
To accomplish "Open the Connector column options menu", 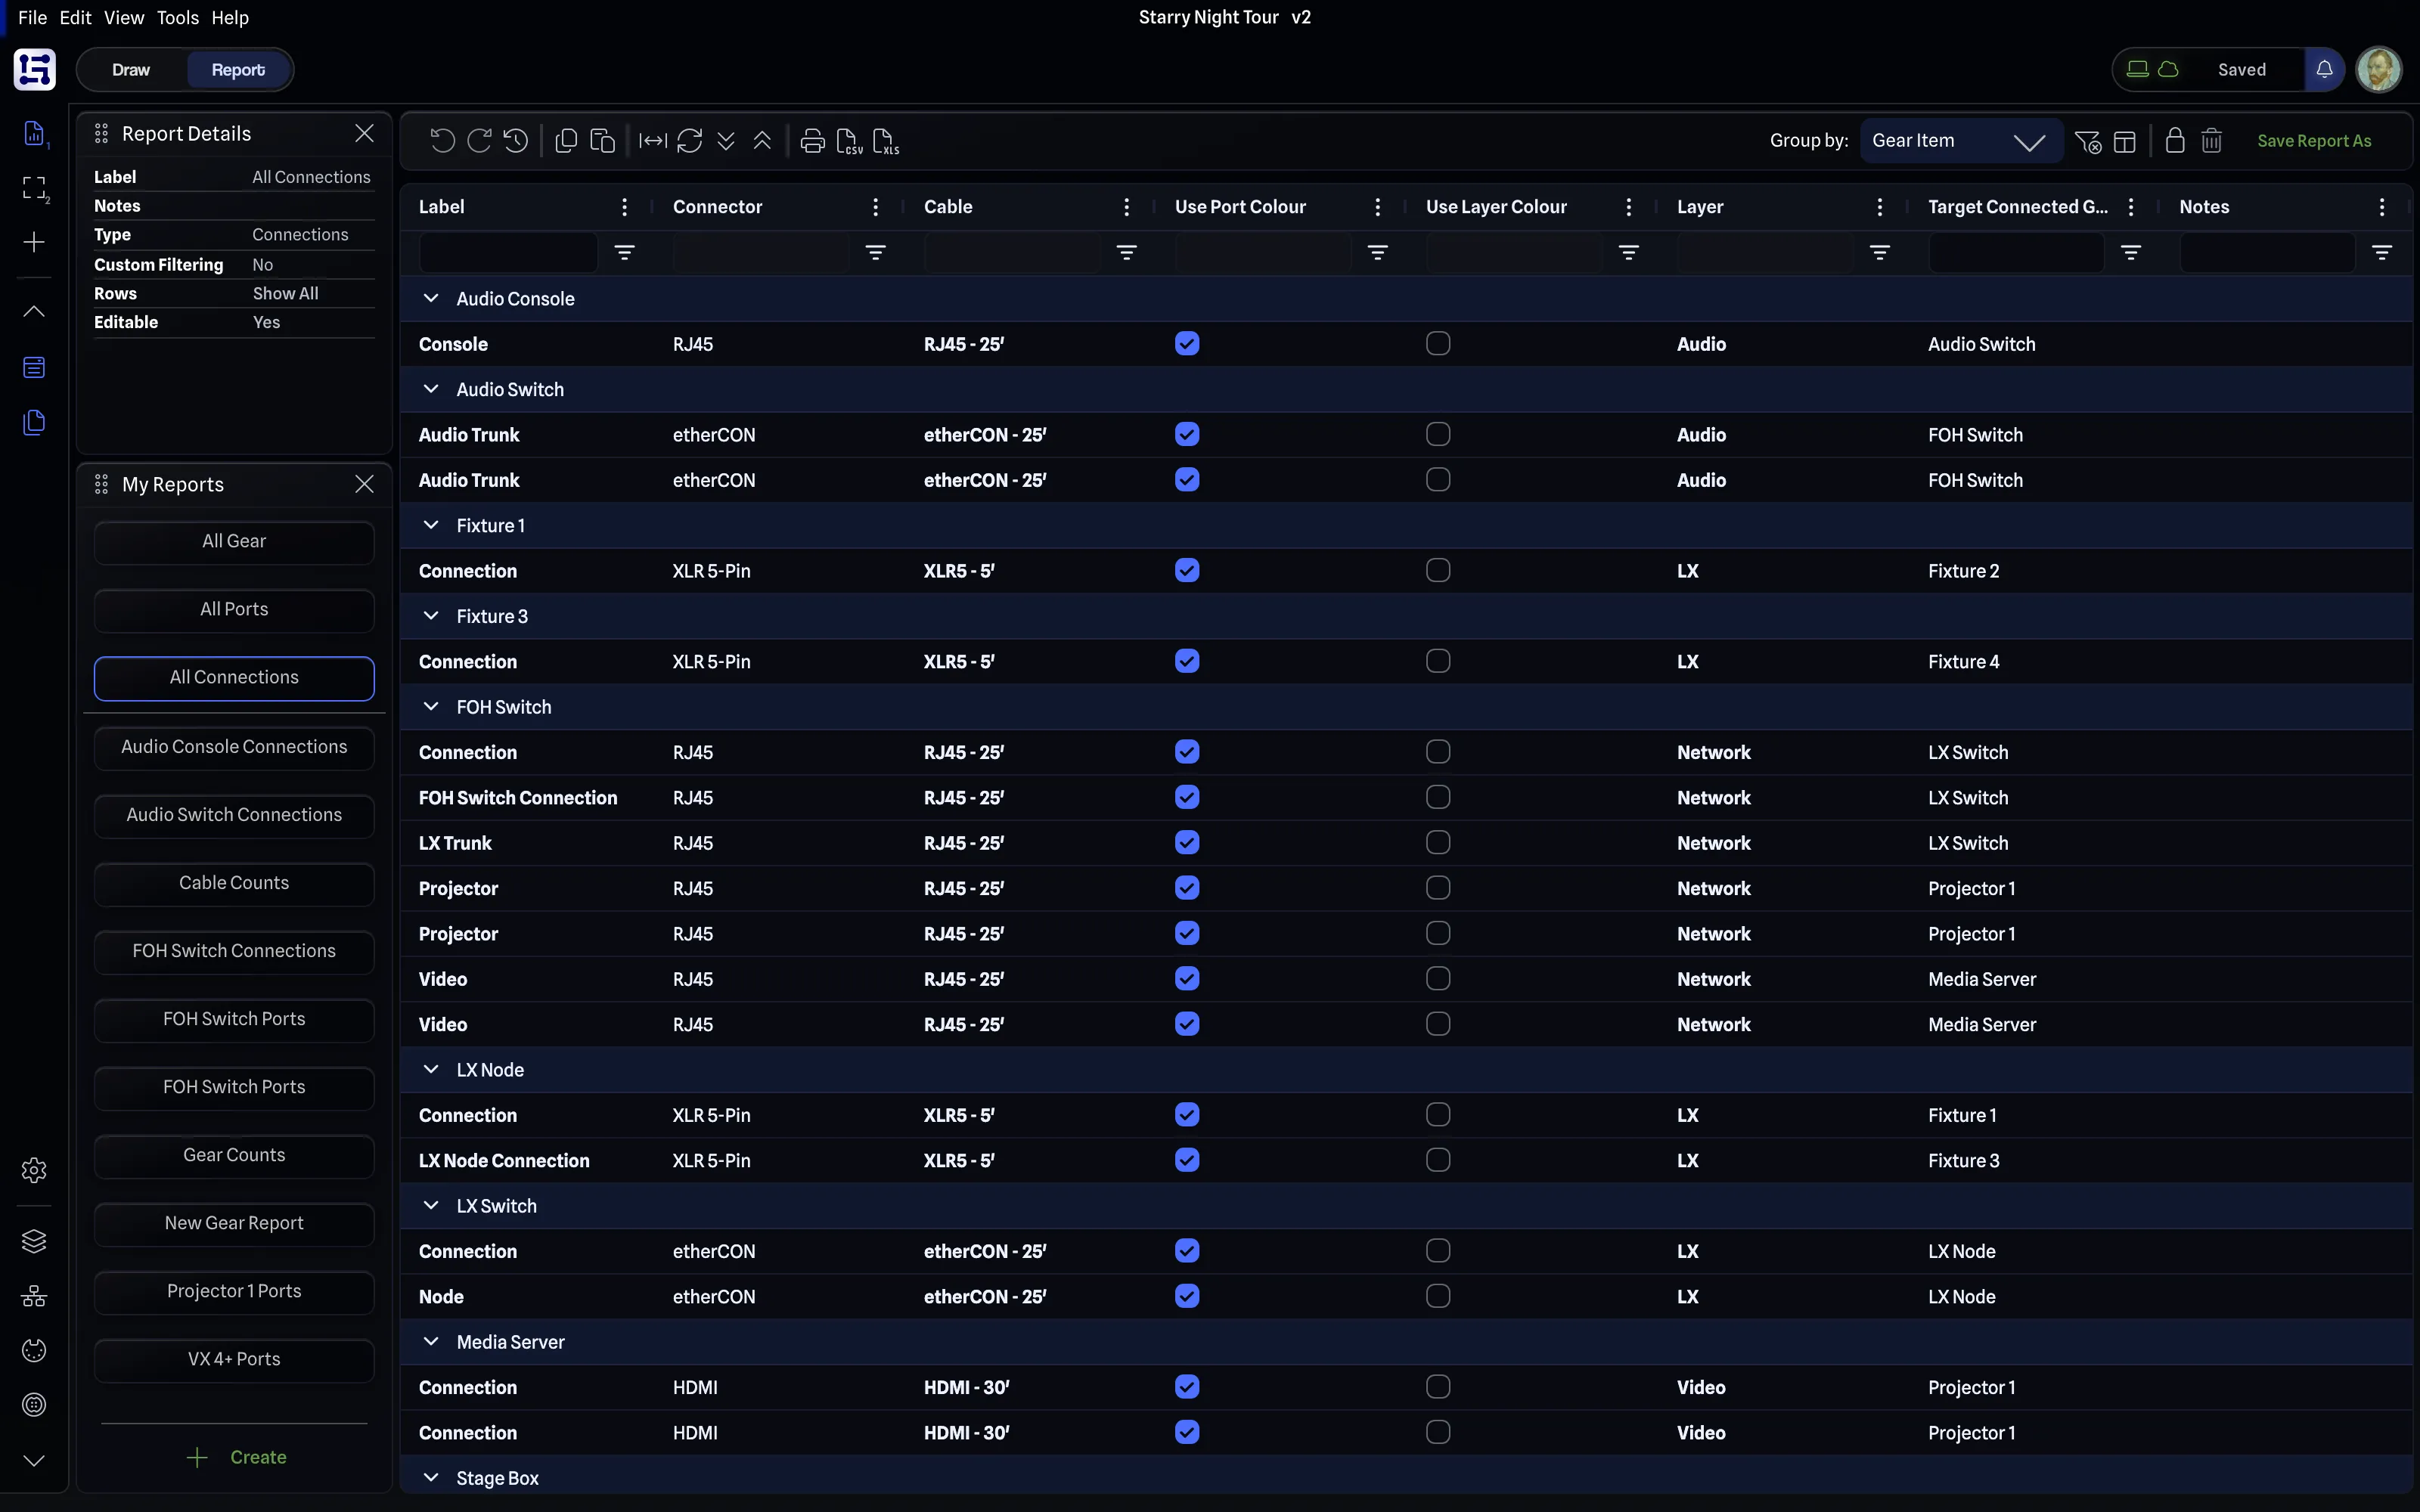I will [876, 207].
